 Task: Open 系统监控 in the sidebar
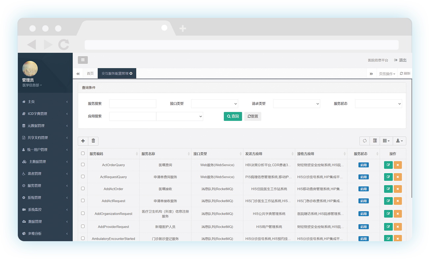35,210
